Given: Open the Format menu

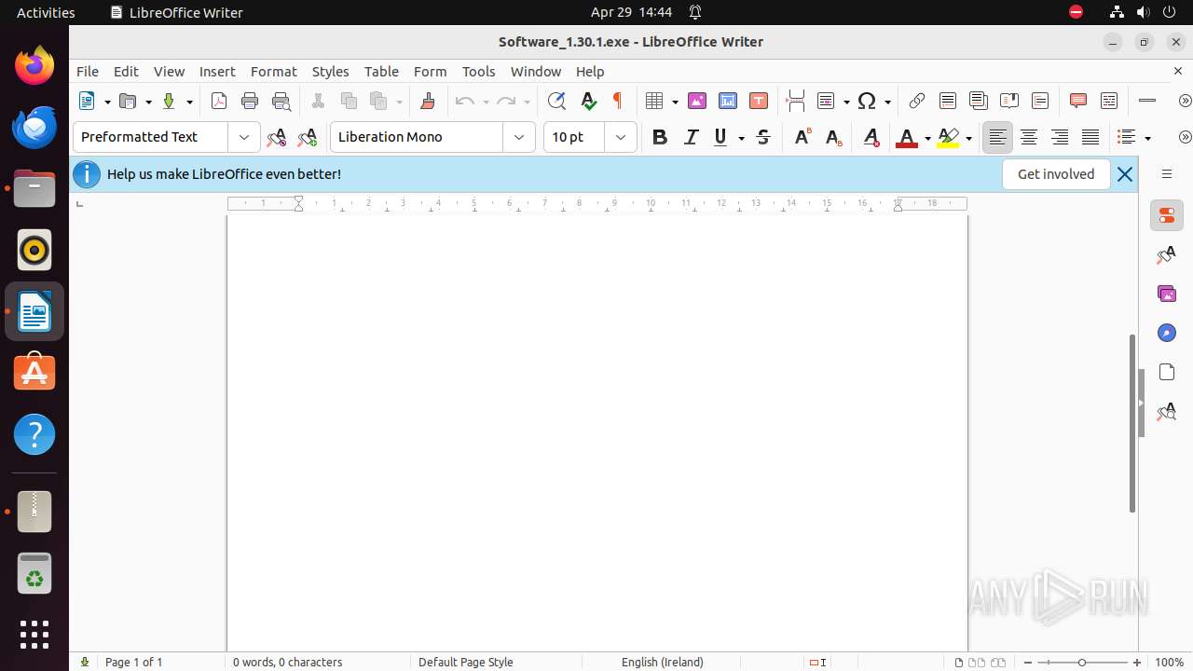Looking at the screenshot, I should 273,71.
